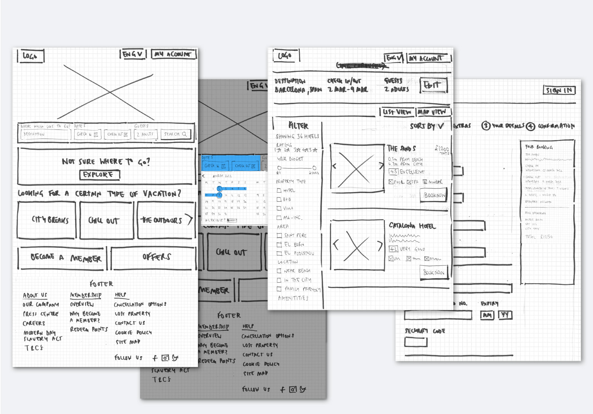Click the Logo box on the search results wireframe

(286, 55)
